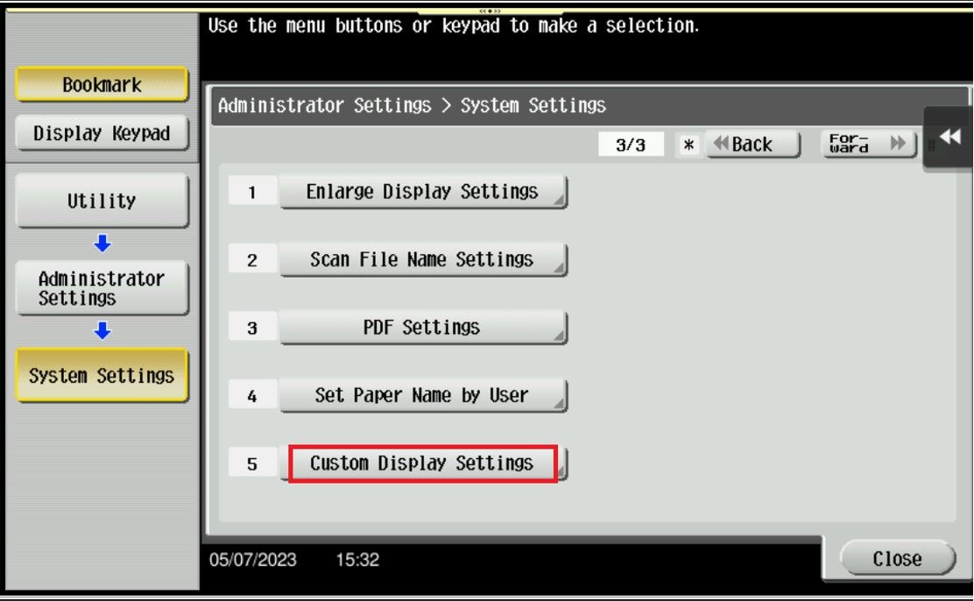974x601 pixels.
Task: Show the Display Keypad
Action: tap(102, 133)
